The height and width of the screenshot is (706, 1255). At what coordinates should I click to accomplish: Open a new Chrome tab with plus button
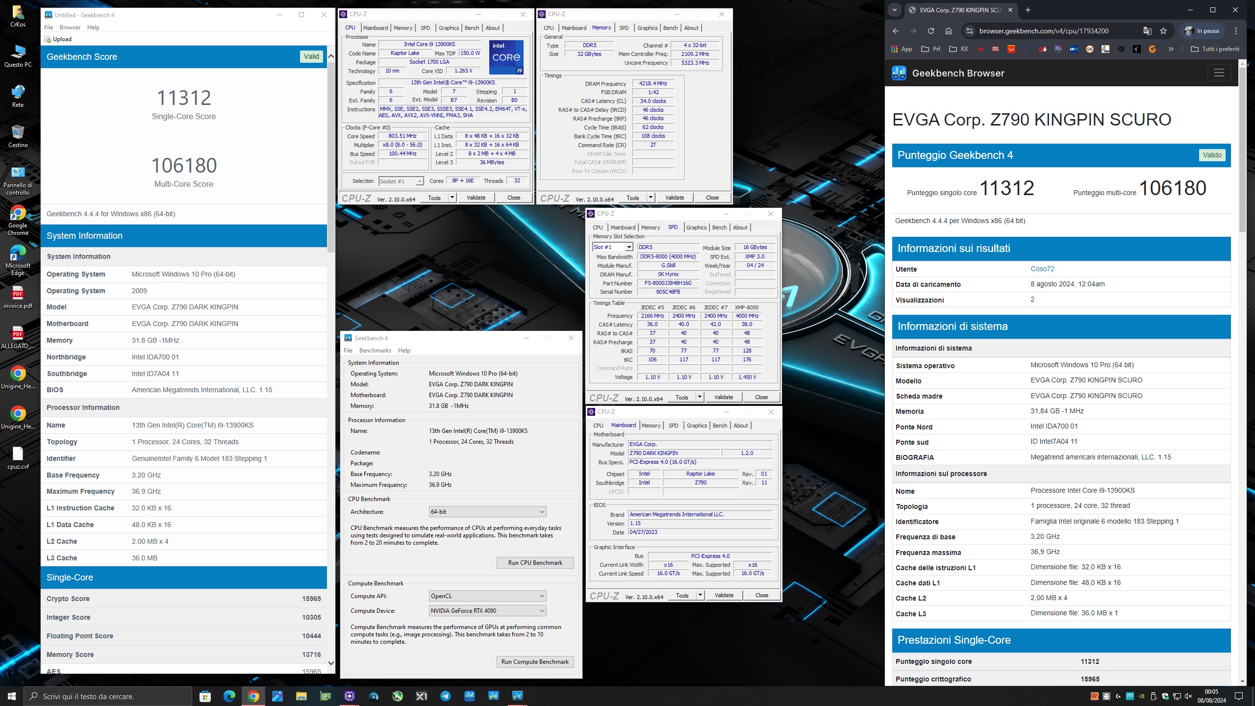(x=1028, y=10)
